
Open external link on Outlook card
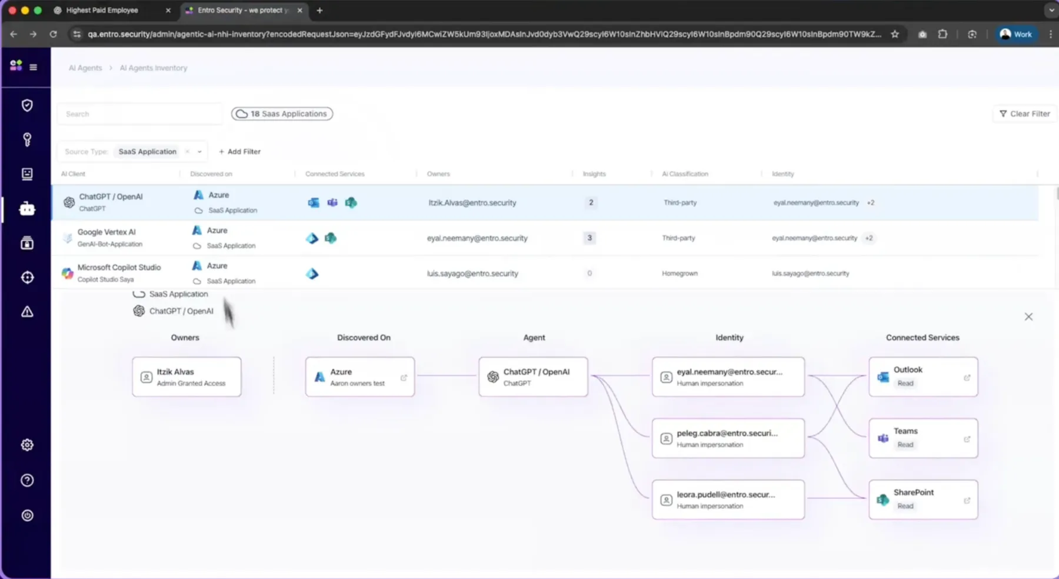coord(967,378)
